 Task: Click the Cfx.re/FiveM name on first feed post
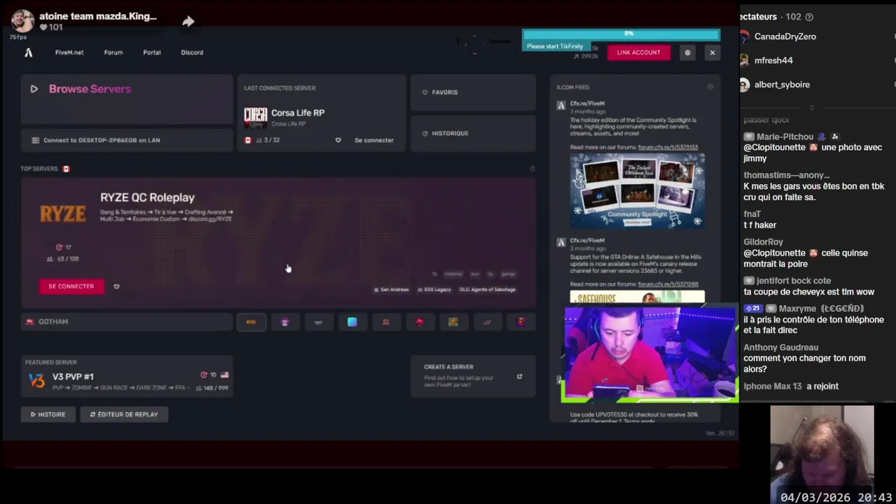pyautogui.click(x=587, y=104)
